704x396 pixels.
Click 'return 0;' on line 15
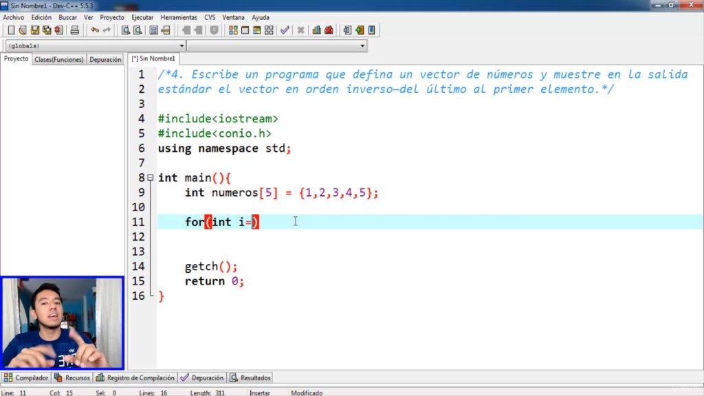pos(214,281)
